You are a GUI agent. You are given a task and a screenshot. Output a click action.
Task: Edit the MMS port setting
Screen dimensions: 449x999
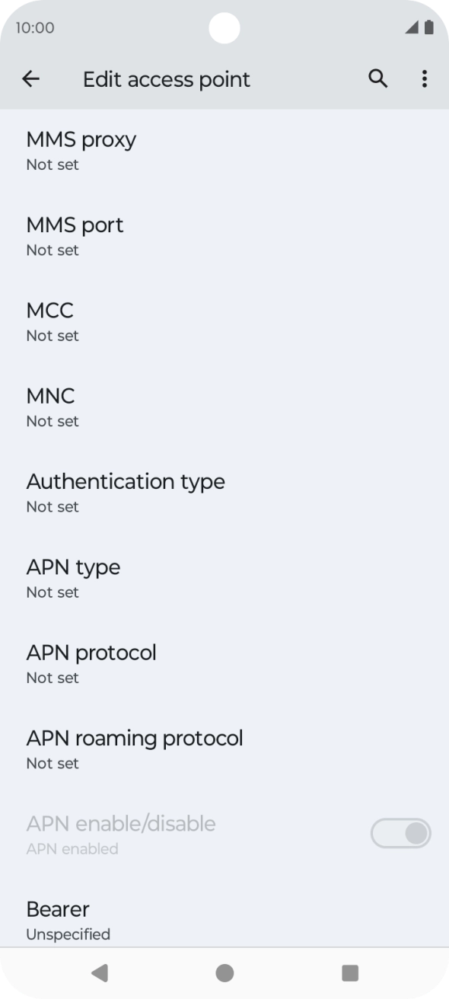point(224,236)
